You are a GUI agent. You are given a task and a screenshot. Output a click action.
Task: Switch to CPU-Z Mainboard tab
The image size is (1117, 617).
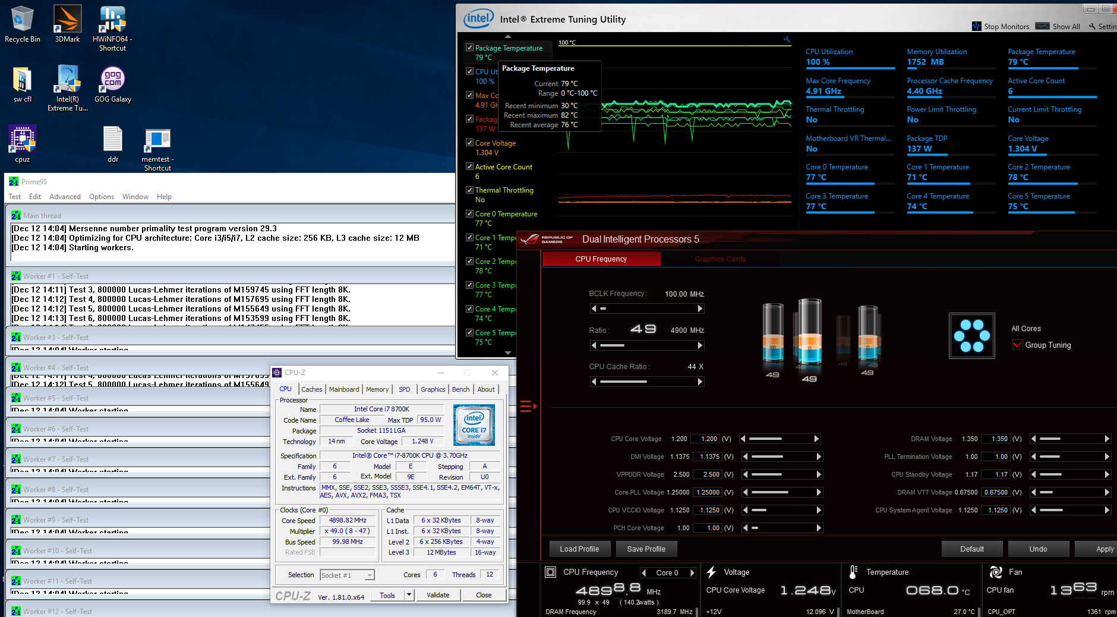click(x=344, y=389)
